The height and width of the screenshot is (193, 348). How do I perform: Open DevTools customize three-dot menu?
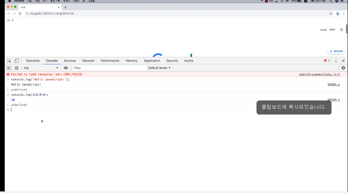coord(336,61)
